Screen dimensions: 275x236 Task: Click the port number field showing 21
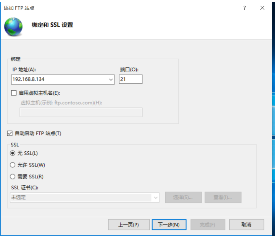coord(131,79)
